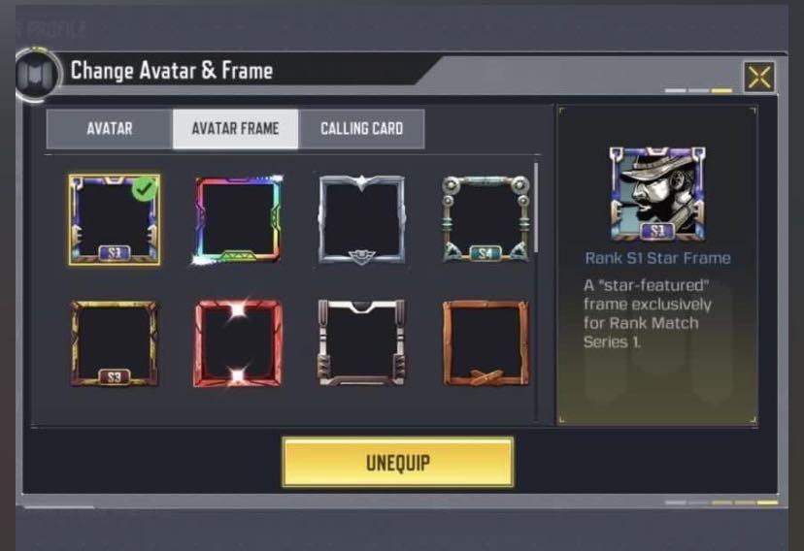Switch to the Avatar tab

109,128
